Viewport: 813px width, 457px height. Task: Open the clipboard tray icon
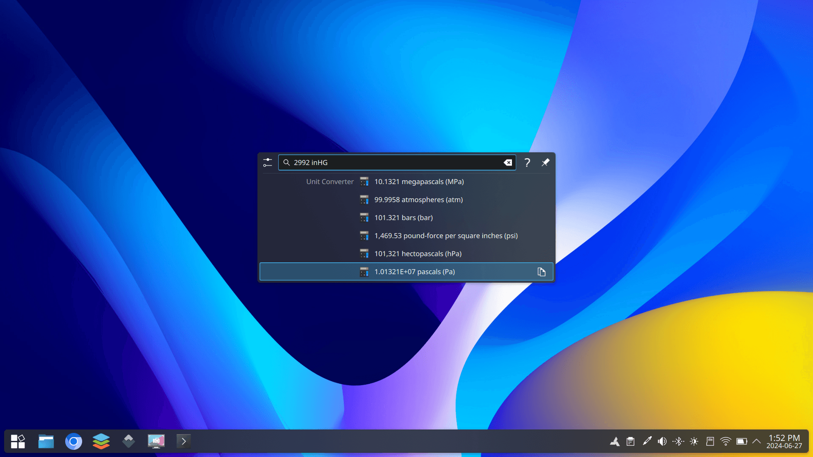630,441
